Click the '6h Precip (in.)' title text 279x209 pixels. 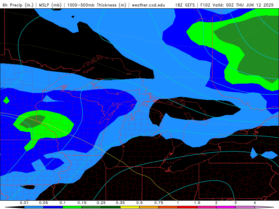pos(18,5)
